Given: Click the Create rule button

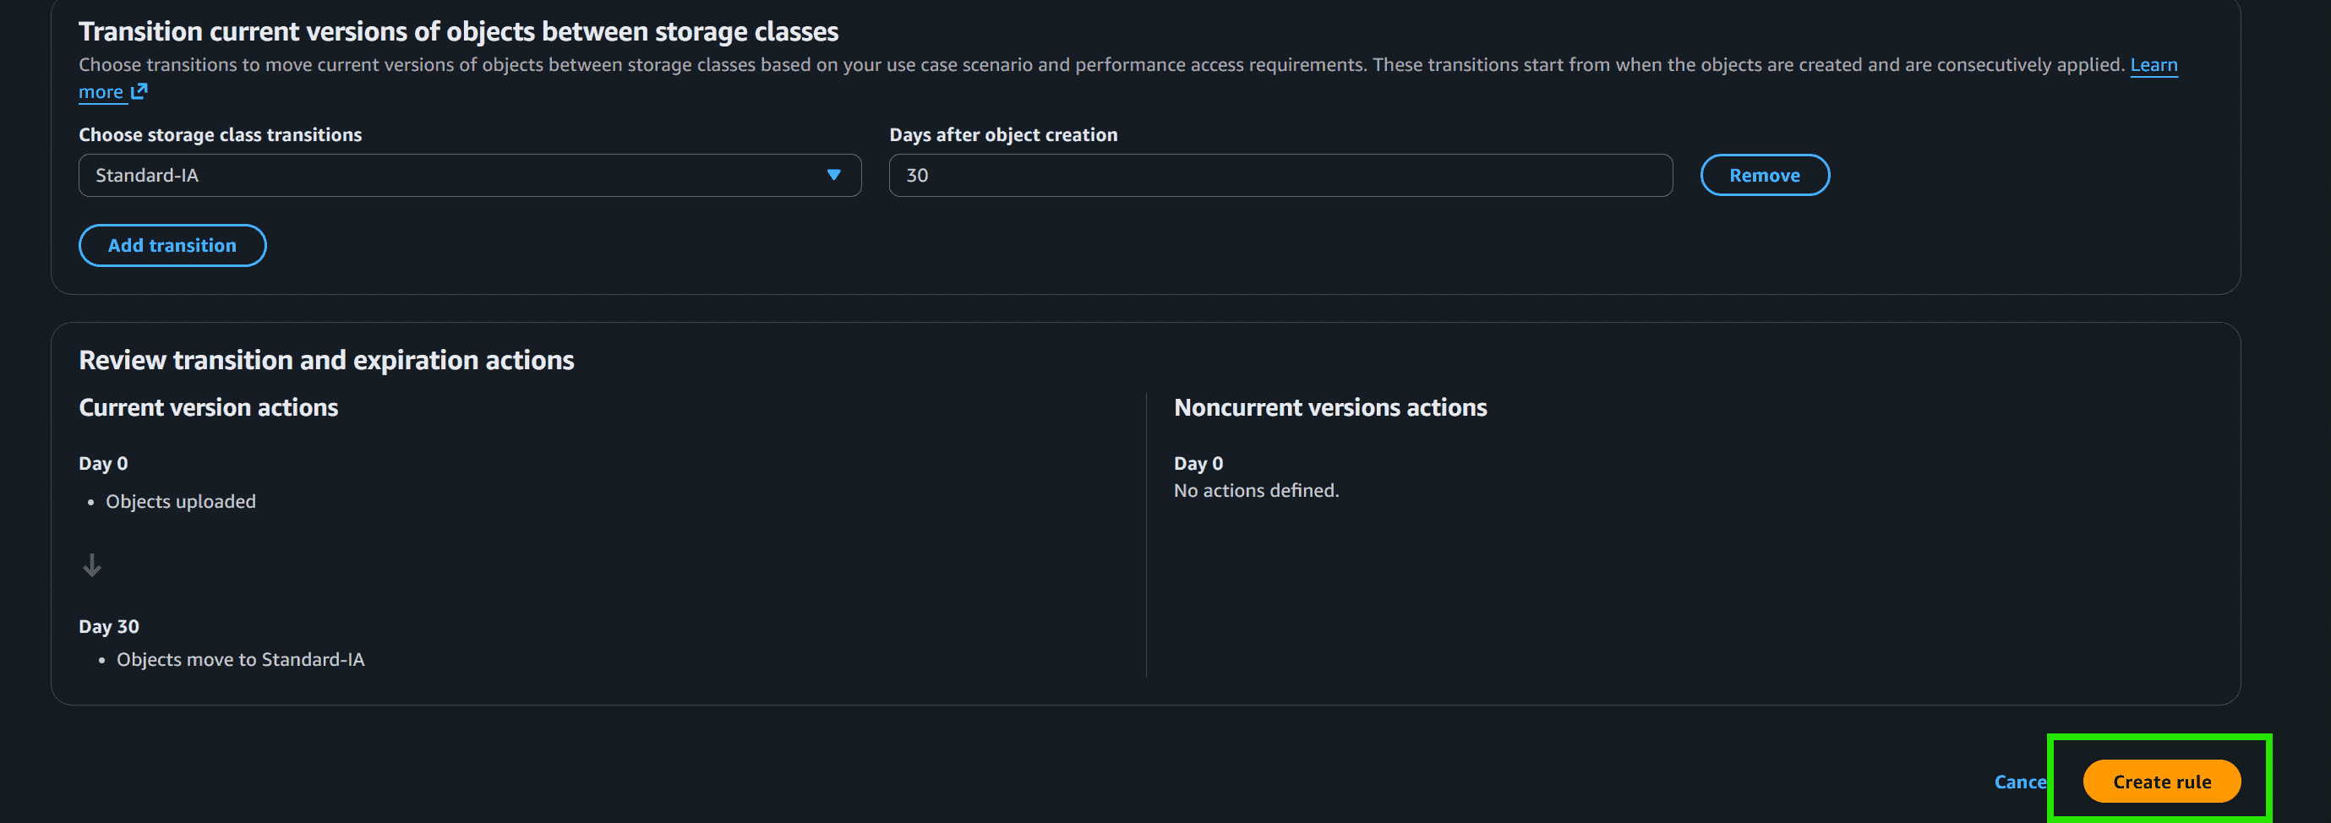Looking at the screenshot, I should coord(2161,782).
